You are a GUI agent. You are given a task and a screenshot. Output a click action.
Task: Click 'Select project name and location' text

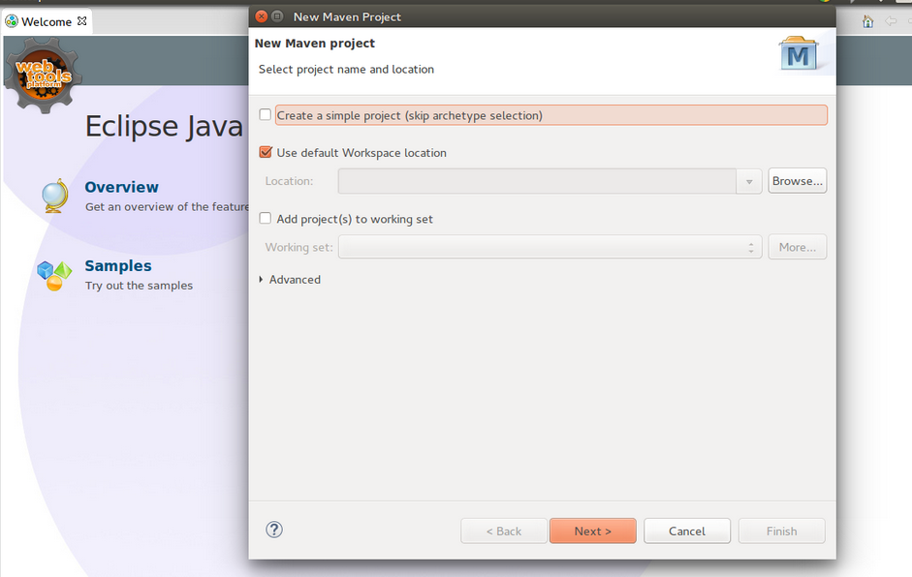[346, 69]
